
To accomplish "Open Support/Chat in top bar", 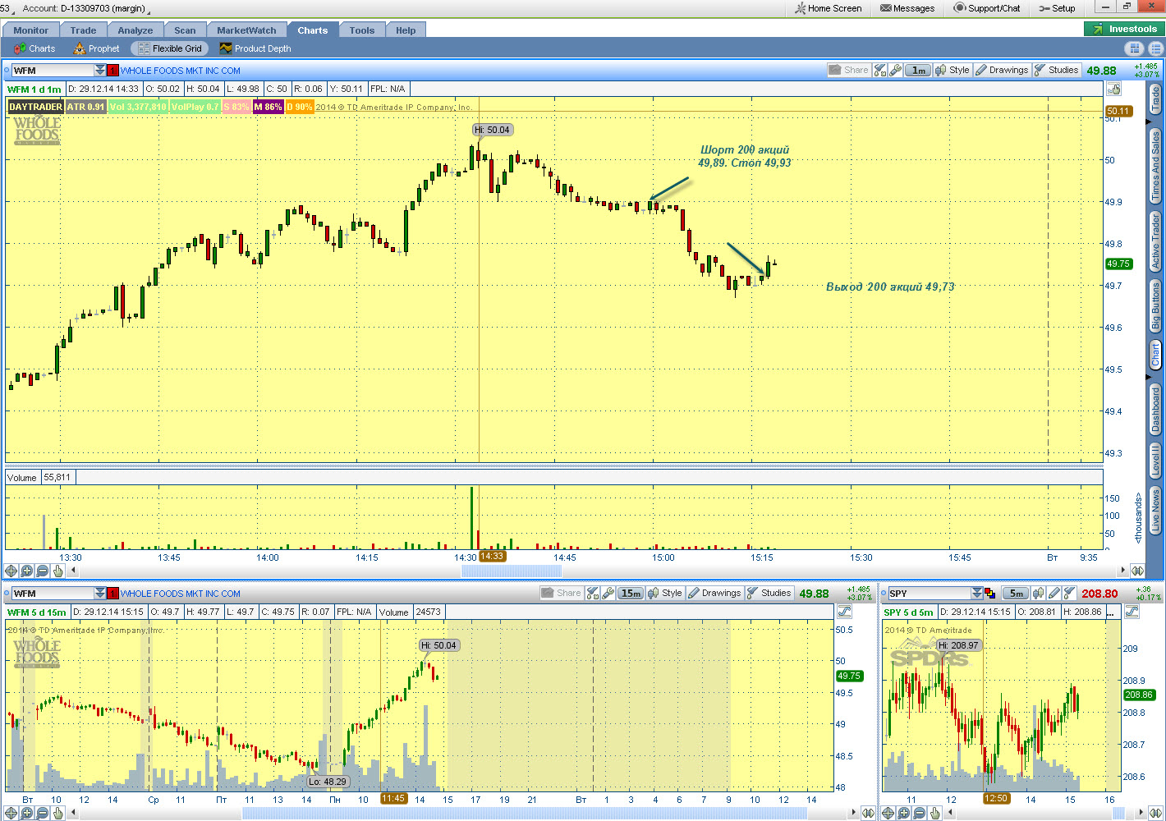I will click(986, 8).
